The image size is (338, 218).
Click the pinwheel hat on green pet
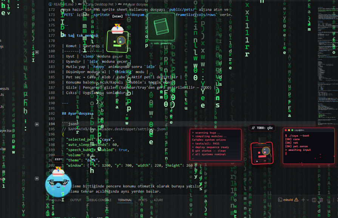pos(117,29)
